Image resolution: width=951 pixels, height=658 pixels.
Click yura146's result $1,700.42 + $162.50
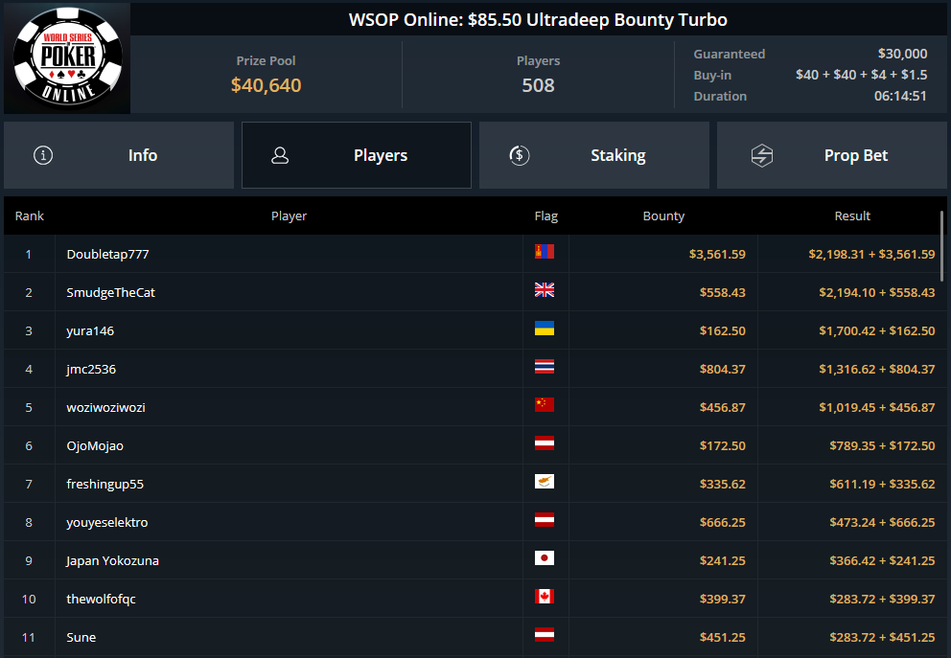877,330
